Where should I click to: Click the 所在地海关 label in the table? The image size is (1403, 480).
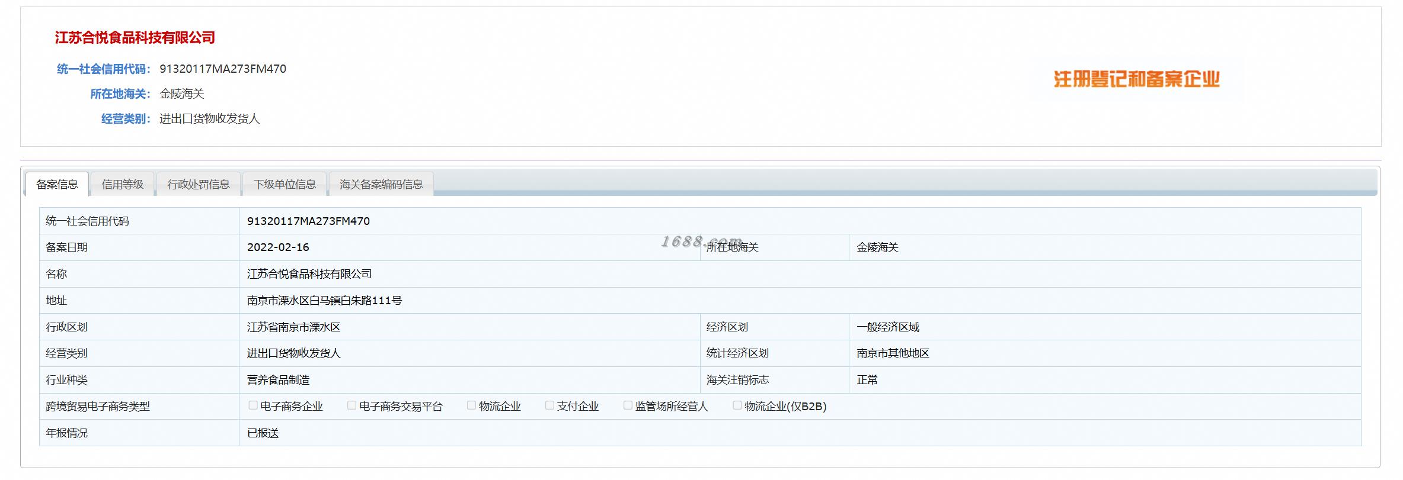click(732, 247)
